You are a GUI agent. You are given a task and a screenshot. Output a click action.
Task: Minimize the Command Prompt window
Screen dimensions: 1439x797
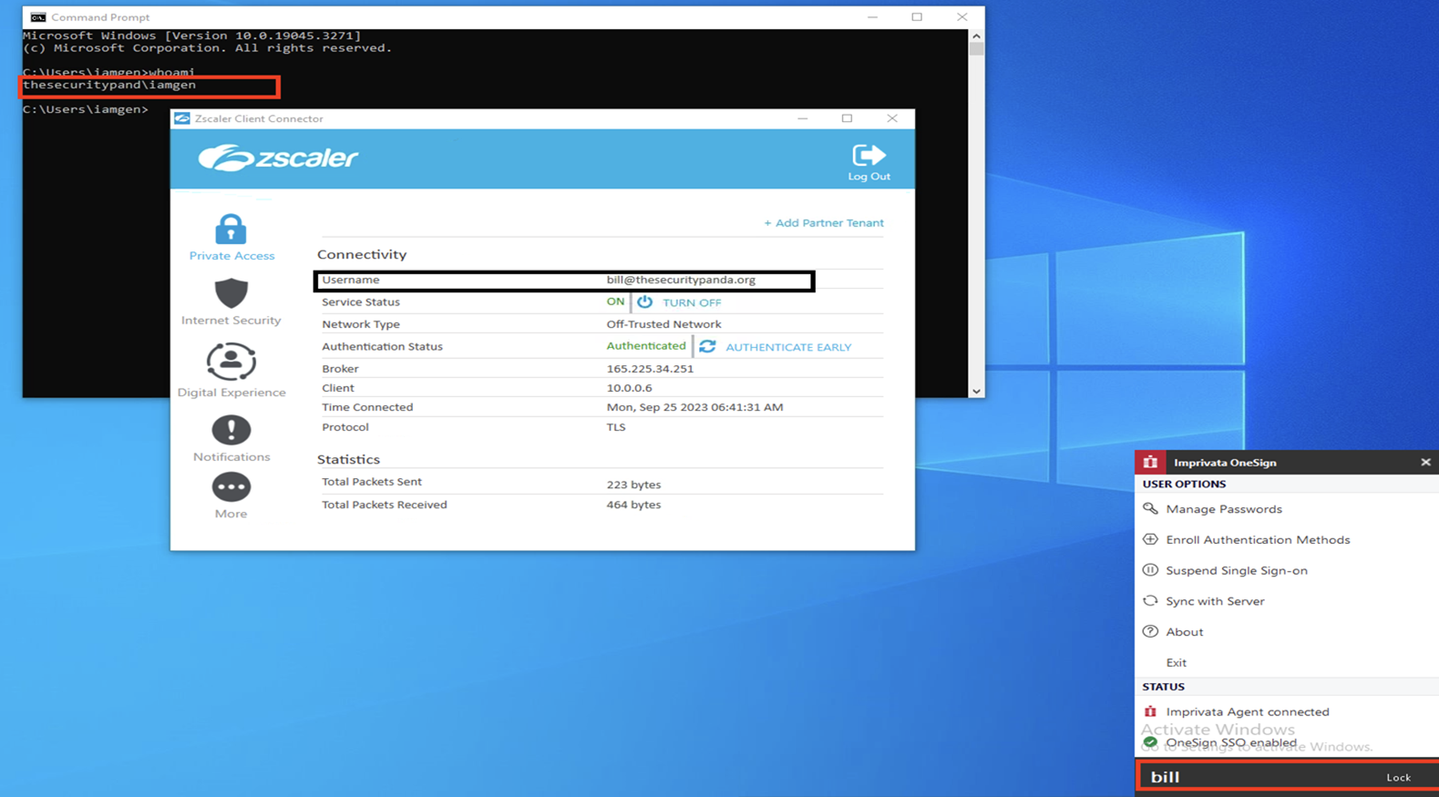tap(872, 17)
